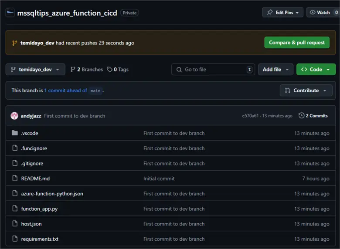Click the Go to file search field
This screenshot has height=249, width=340.
[x=213, y=70]
